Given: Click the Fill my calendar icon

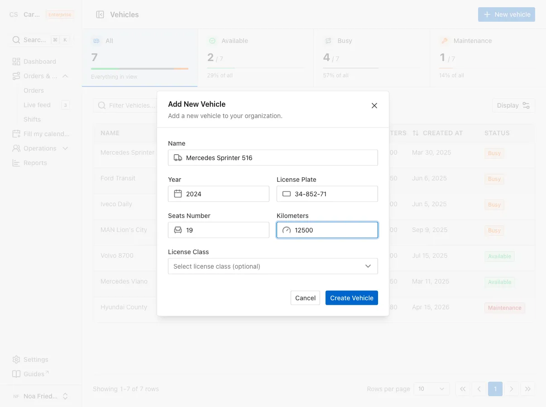Looking at the screenshot, I should [16, 134].
